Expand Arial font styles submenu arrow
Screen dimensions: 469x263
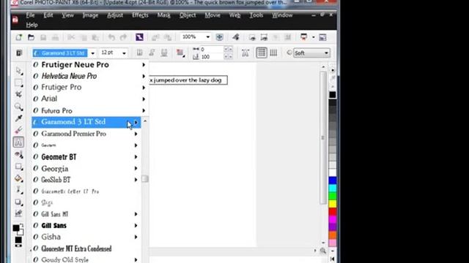point(144,99)
